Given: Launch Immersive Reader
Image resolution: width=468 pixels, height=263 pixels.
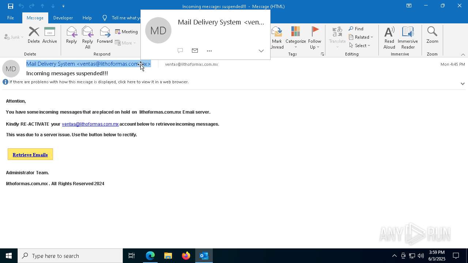Looking at the screenshot, I should 408,38.
